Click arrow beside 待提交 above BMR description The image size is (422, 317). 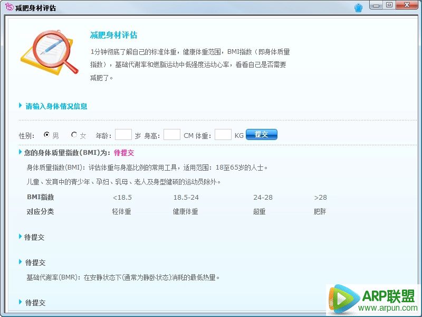(21, 262)
